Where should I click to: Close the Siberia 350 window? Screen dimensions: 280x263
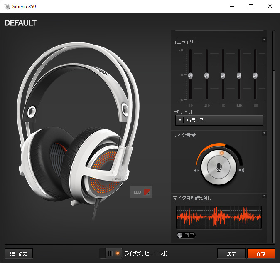click(x=270, y=6)
